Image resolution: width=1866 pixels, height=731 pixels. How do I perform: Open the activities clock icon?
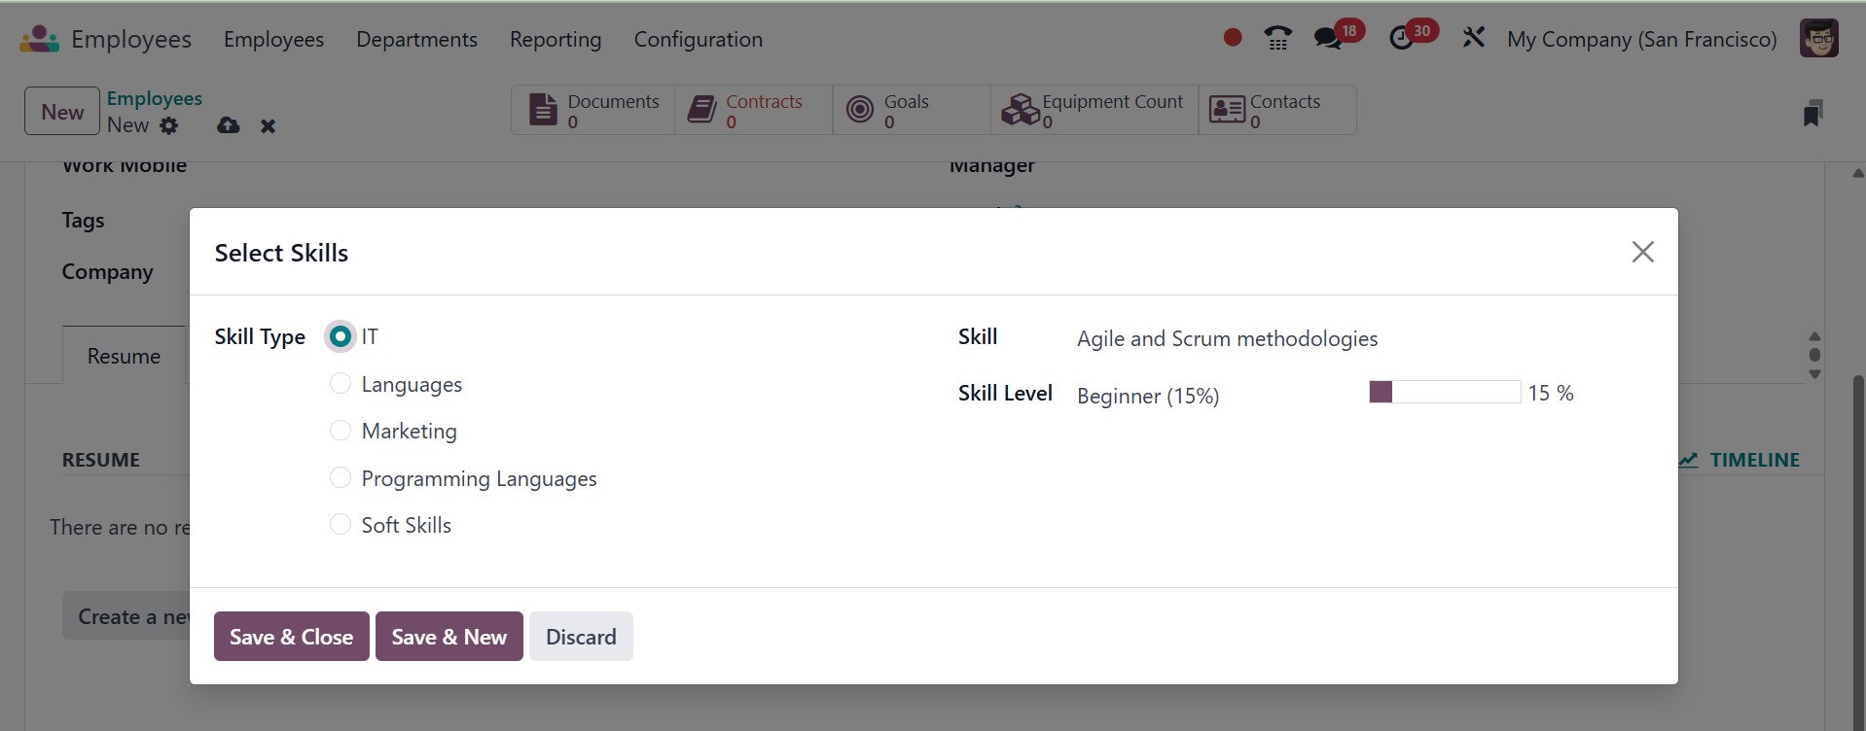1401,39
